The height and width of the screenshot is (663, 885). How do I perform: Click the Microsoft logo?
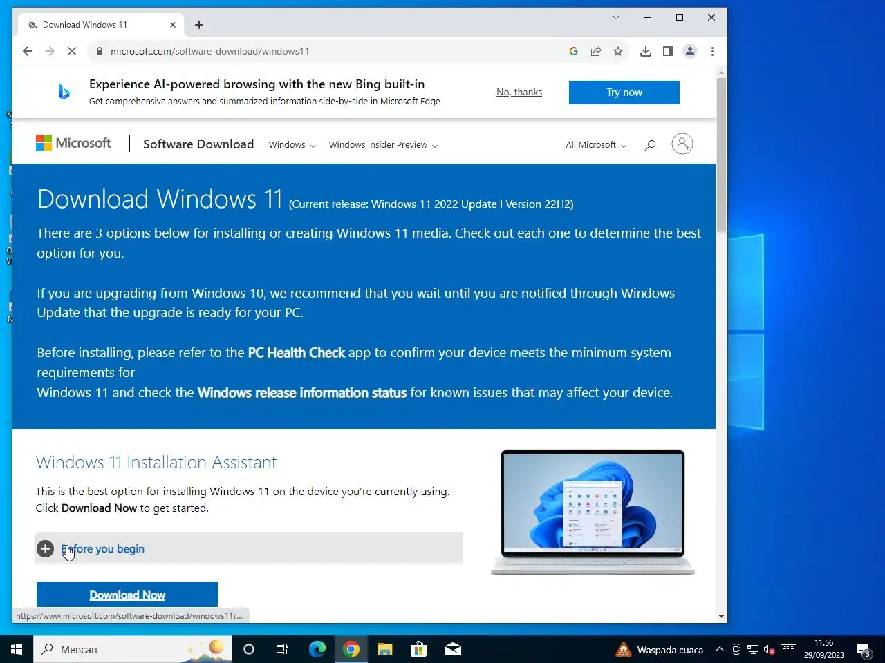point(73,143)
